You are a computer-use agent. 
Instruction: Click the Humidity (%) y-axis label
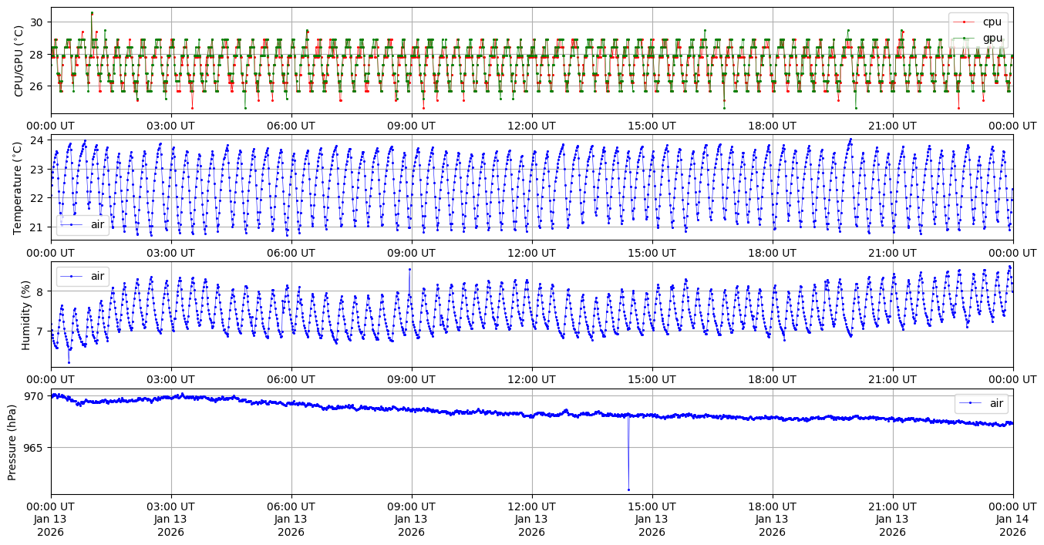tap(25, 315)
